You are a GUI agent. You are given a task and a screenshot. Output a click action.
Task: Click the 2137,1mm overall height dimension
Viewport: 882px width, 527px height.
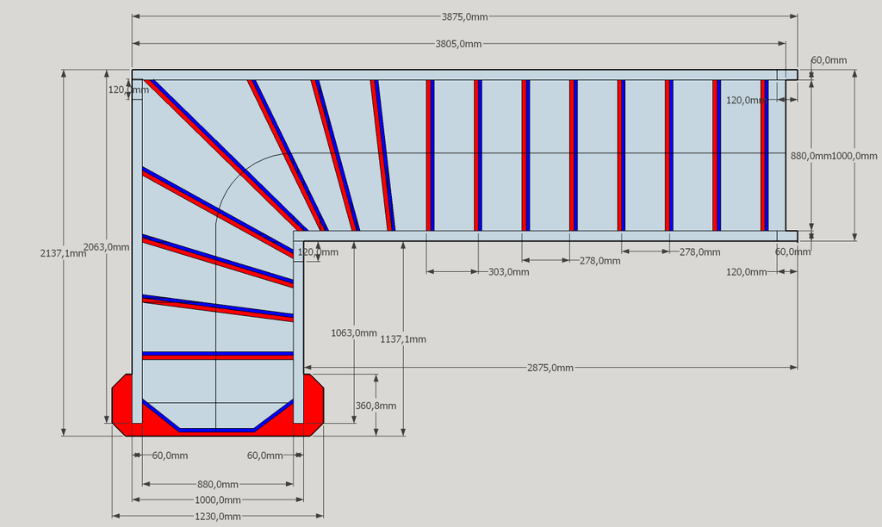pyautogui.click(x=64, y=253)
